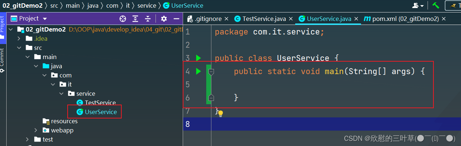The image size is (461, 146).
Task: Collapse the service package chevron
Action: click(x=61, y=94)
